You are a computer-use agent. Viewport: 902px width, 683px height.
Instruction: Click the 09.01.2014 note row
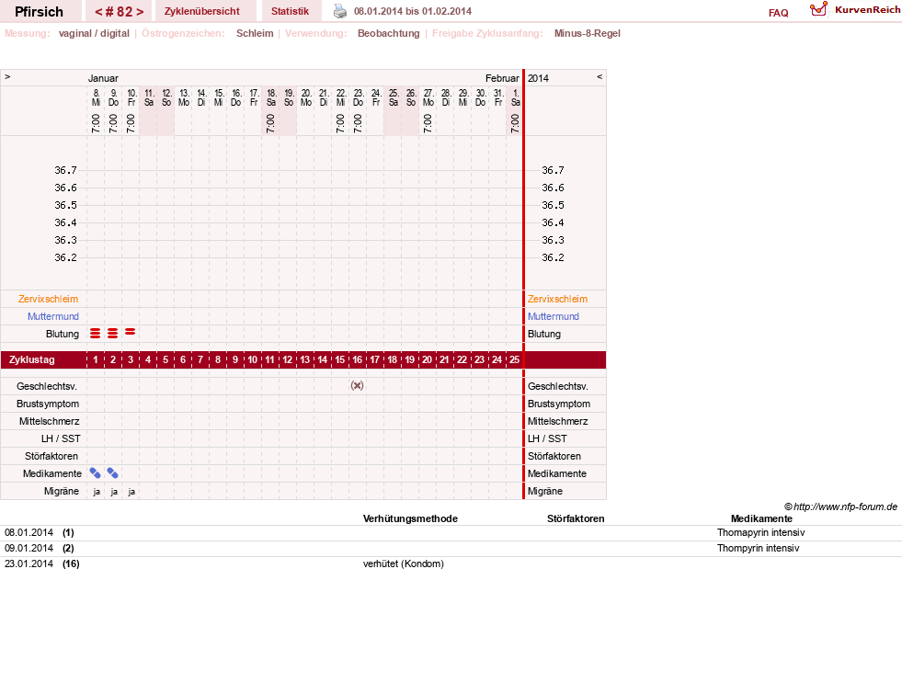click(451, 549)
